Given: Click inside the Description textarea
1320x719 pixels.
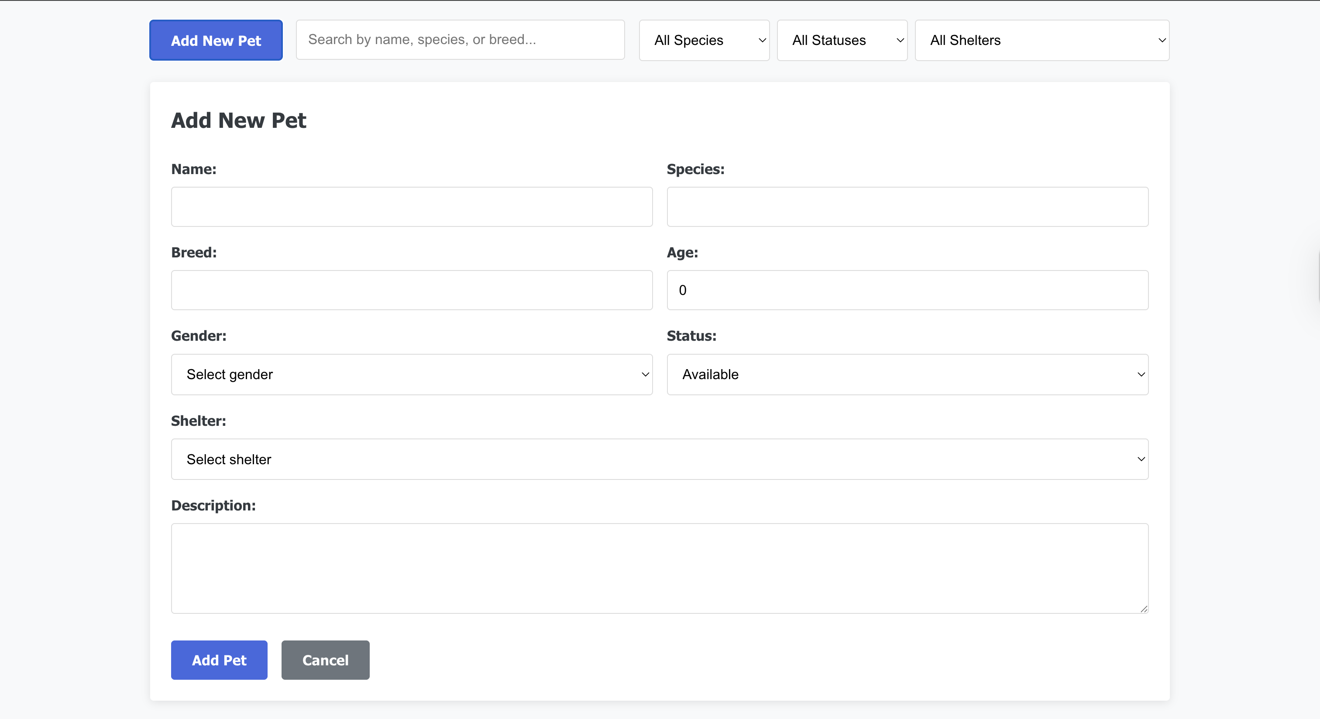Looking at the screenshot, I should pyautogui.click(x=660, y=568).
